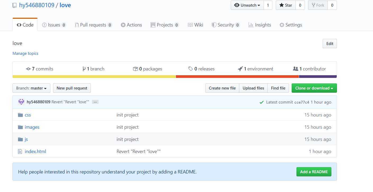The width and height of the screenshot is (373, 192).
Task: Click yellow segment of language bar
Action: pyautogui.click(x=94, y=77)
